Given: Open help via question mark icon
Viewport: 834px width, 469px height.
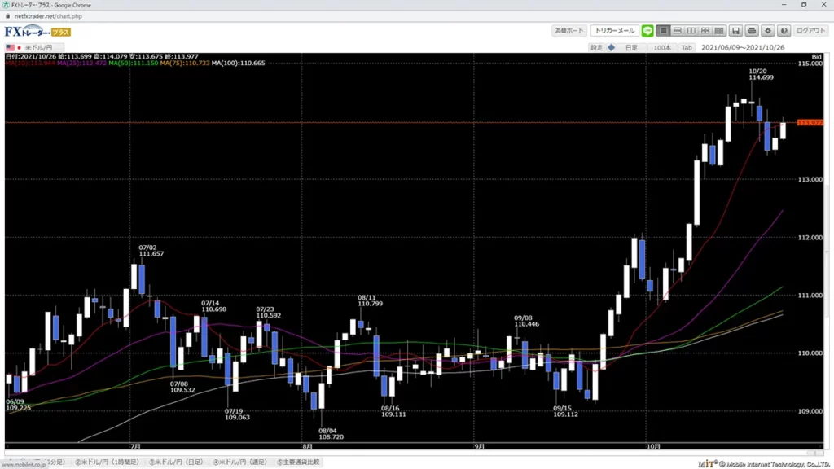Looking at the screenshot, I should click(x=784, y=31).
